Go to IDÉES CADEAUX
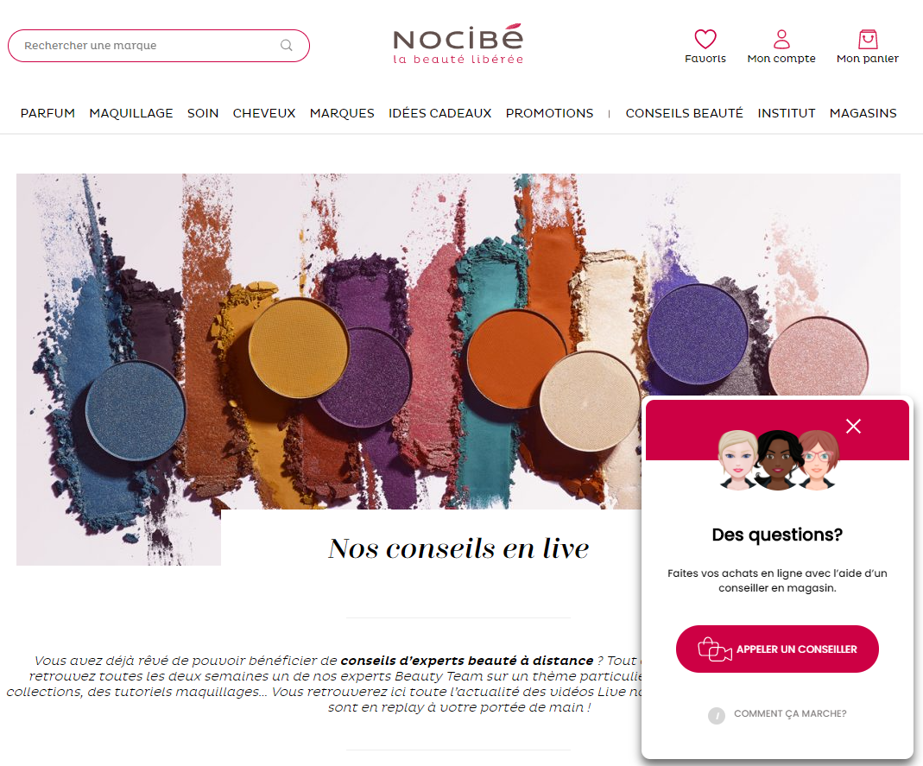 [x=439, y=113]
